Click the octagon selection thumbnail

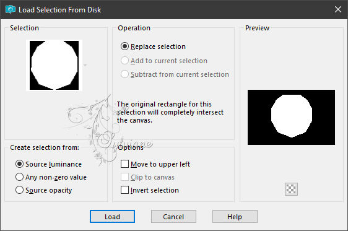(x=54, y=65)
